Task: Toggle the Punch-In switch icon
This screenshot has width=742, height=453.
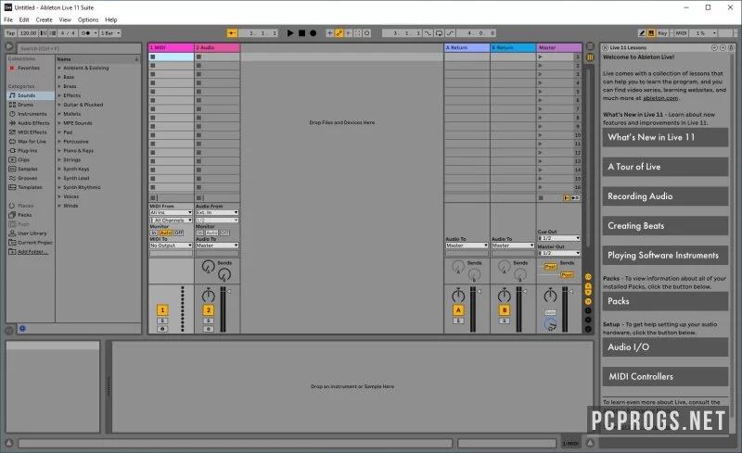Action: (428, 33)
